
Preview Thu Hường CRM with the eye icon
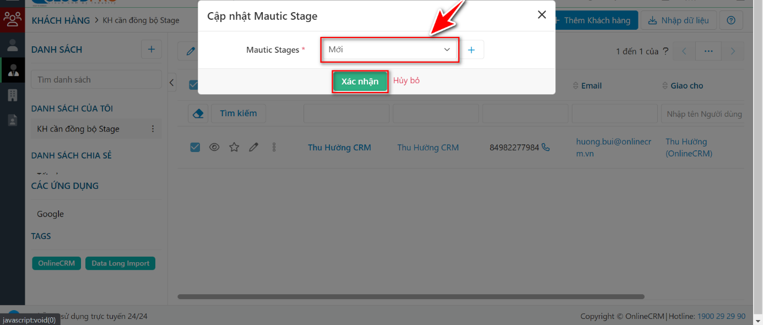coord(214,147)
